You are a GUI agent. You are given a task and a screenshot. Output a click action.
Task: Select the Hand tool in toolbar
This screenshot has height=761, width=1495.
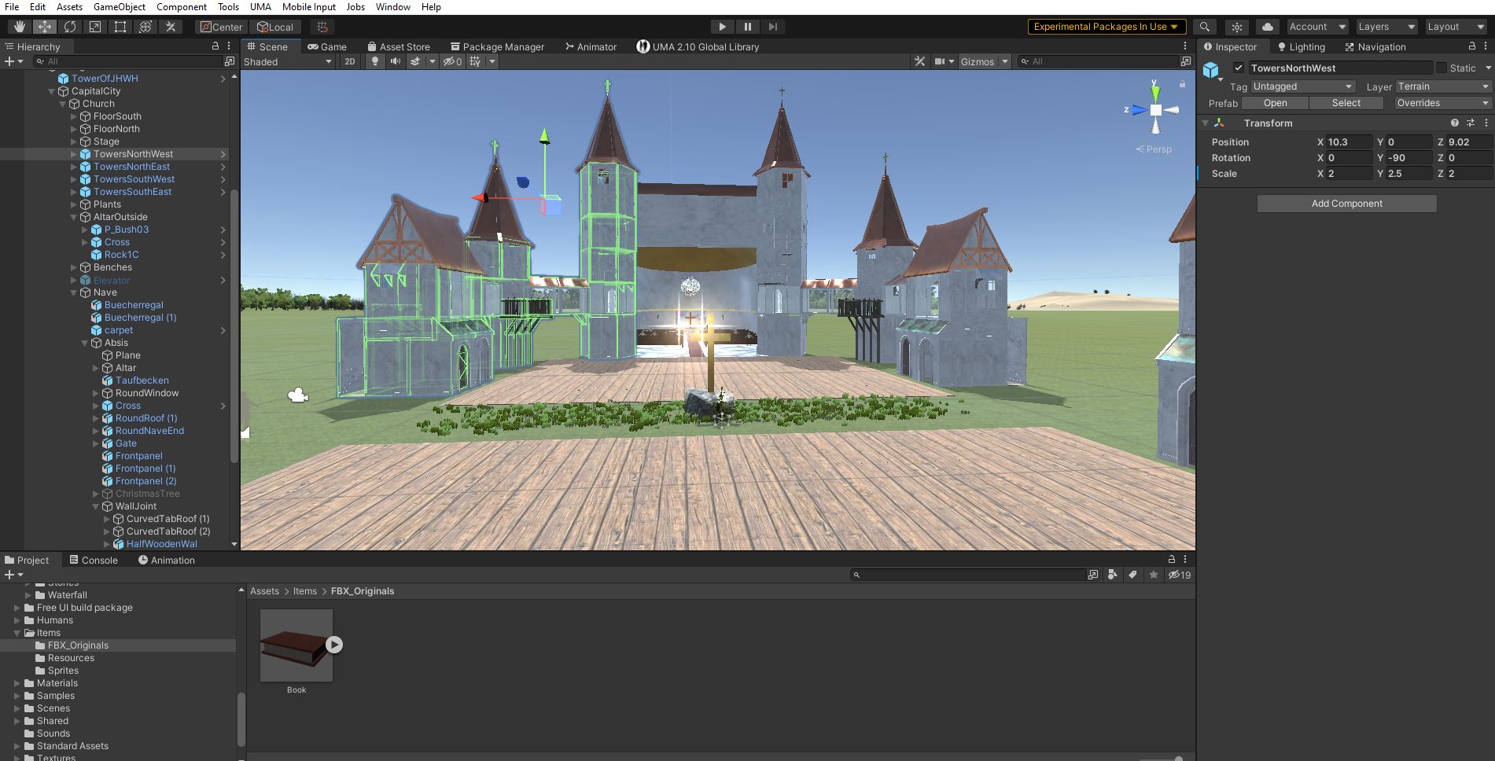(x=20, y=27)
